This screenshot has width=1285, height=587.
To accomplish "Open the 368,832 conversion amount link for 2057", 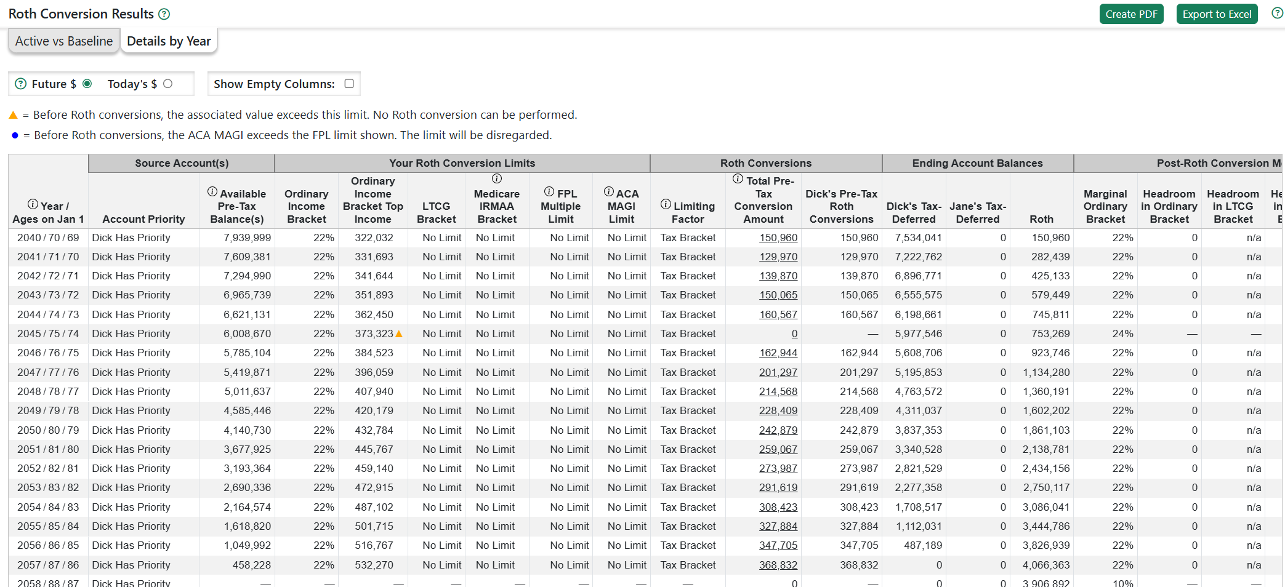I will coord(778,565).
